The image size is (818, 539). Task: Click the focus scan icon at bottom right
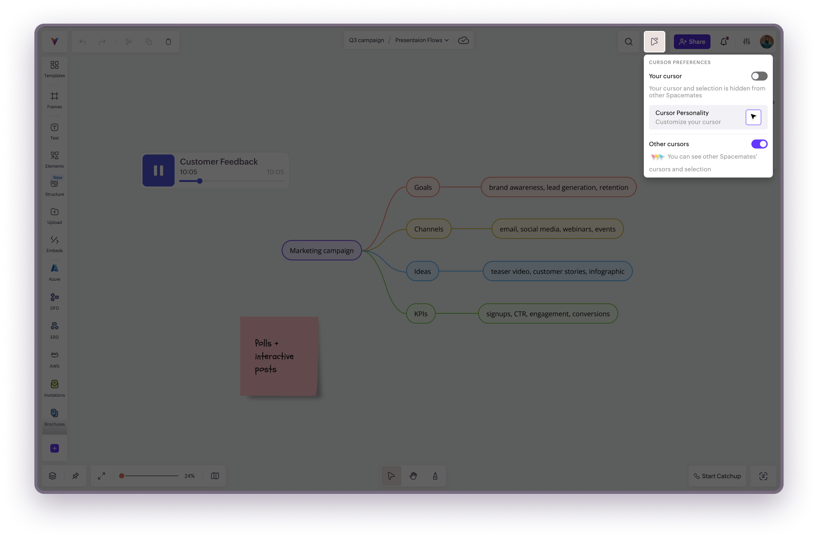[x=763, y=476]
